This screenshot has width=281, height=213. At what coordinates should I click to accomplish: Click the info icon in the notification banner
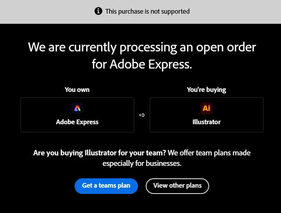click(98, 11)
